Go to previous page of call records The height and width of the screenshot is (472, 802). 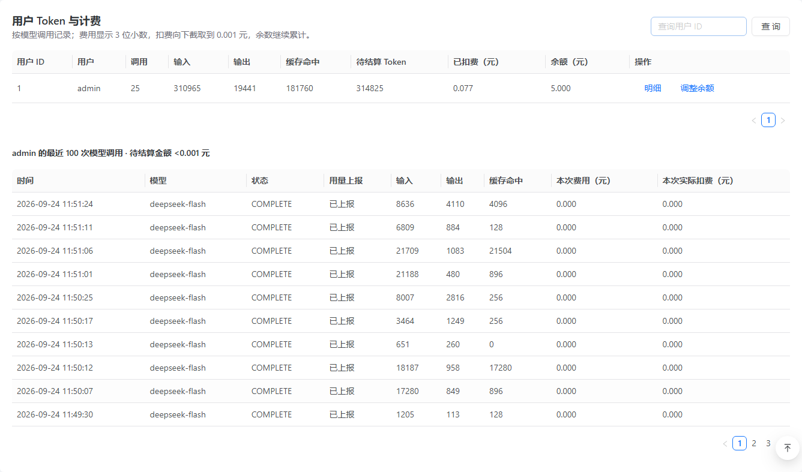click(725, 444)
